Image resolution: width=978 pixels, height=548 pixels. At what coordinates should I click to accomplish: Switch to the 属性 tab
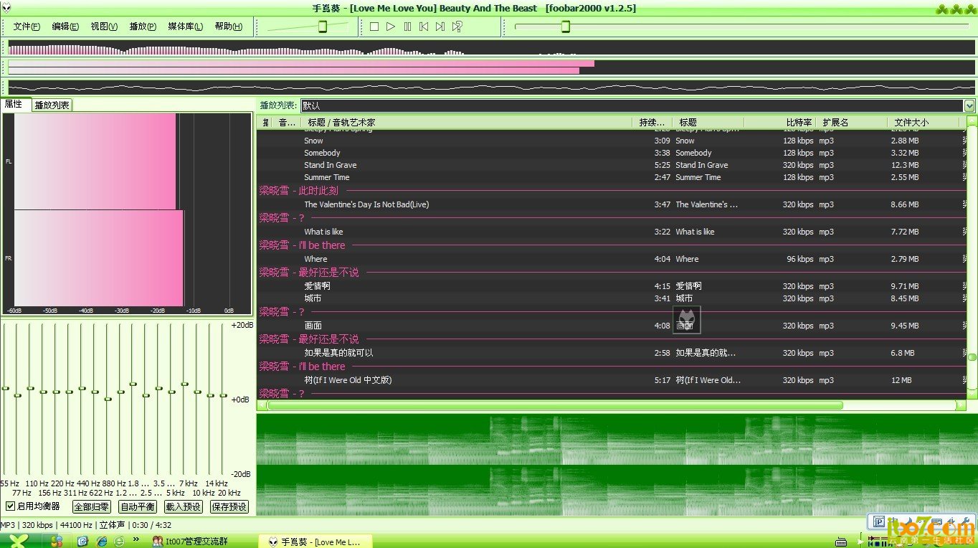pyautogui.click(x=14, y=104)
